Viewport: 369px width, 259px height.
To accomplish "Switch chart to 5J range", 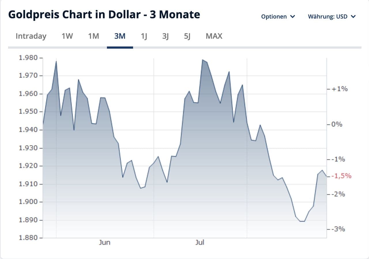I will tap(187, 36).
